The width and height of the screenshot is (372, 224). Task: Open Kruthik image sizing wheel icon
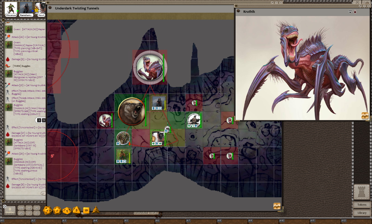[365, 116]
